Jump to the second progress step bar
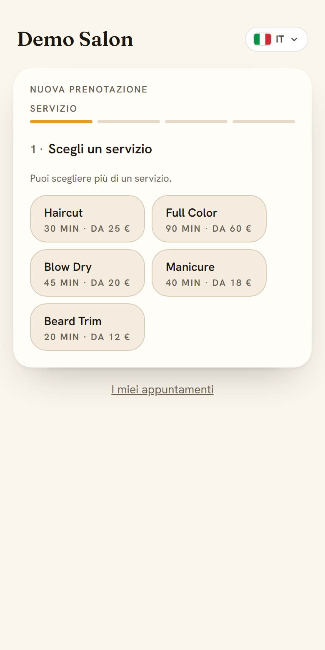This screenshot has height=650, width=325. click(129, 122)
